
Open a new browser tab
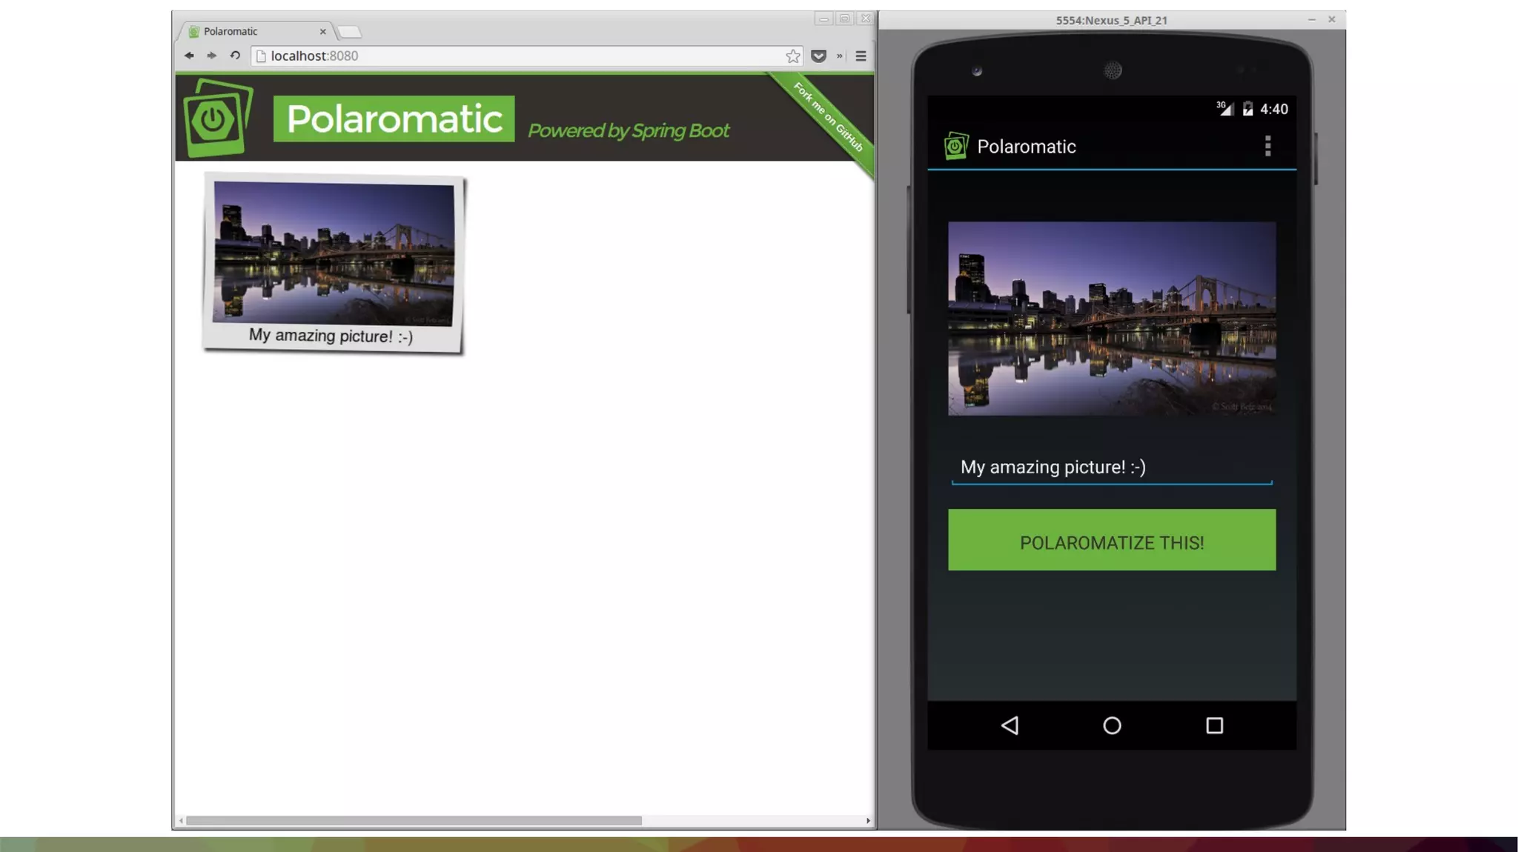[350, 31]
